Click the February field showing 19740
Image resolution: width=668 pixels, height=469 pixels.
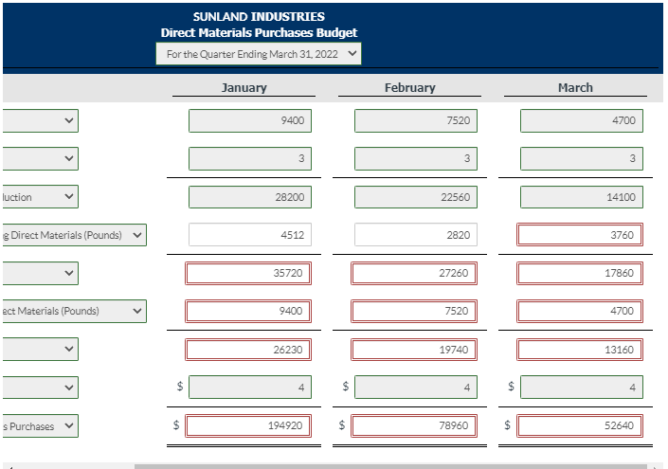[414, 350]
